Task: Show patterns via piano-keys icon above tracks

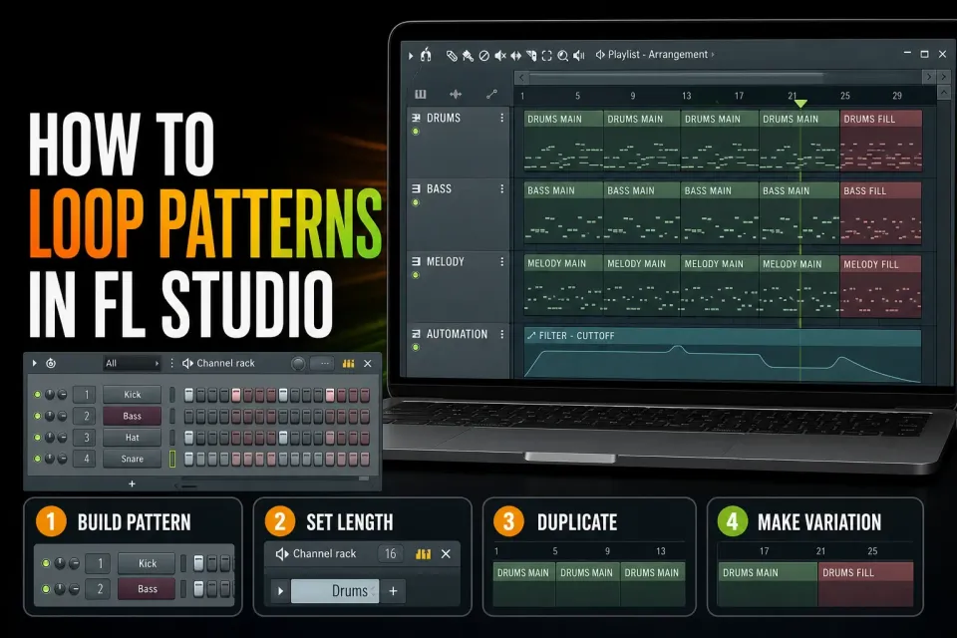Action: click(x=421, y=94)
